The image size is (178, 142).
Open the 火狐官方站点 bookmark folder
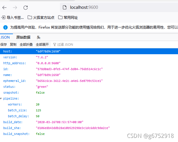click(x=41, y=18)
